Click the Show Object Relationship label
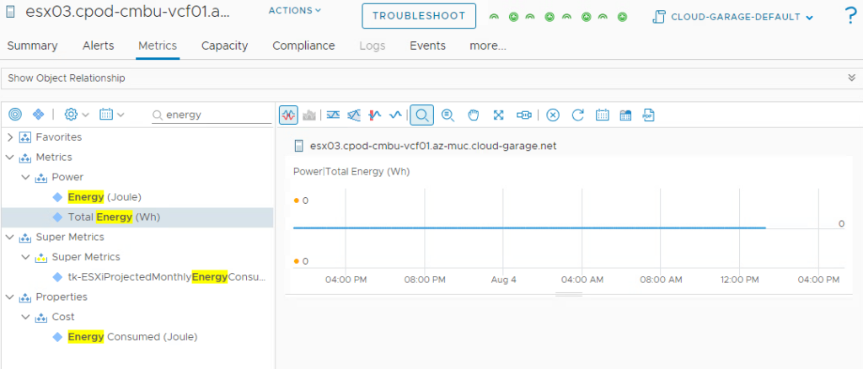Image resolution: width=863 pixels, height=369 pixels. (x=67, y=78)
